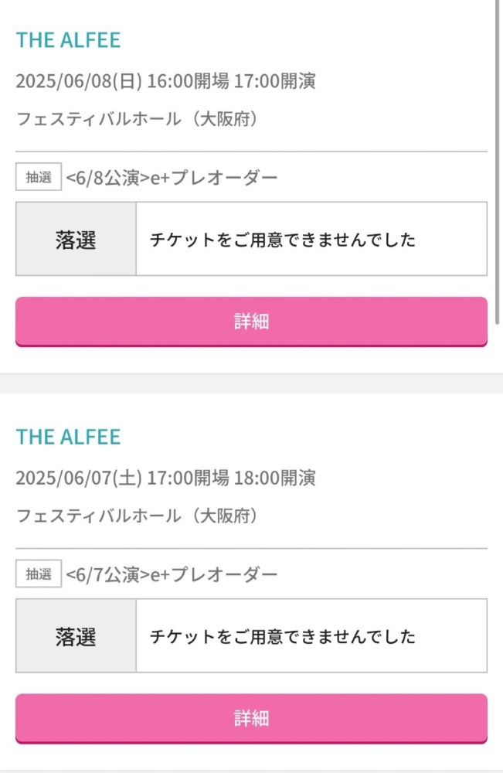Click the divider line above <6/7公演>

pyautogui.click(x=251, y=548)
